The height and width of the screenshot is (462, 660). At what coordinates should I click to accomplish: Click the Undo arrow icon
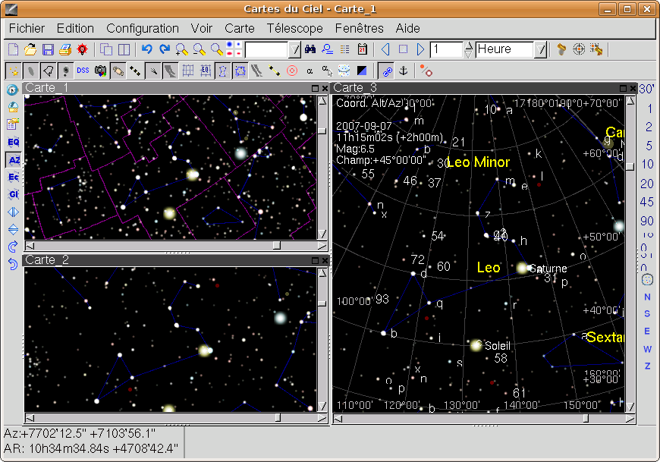(147, 50)
